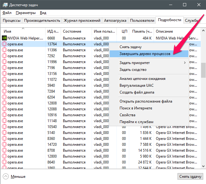Click Opera icon for PID 12800 row
The image size is (206, 184).
4,156
